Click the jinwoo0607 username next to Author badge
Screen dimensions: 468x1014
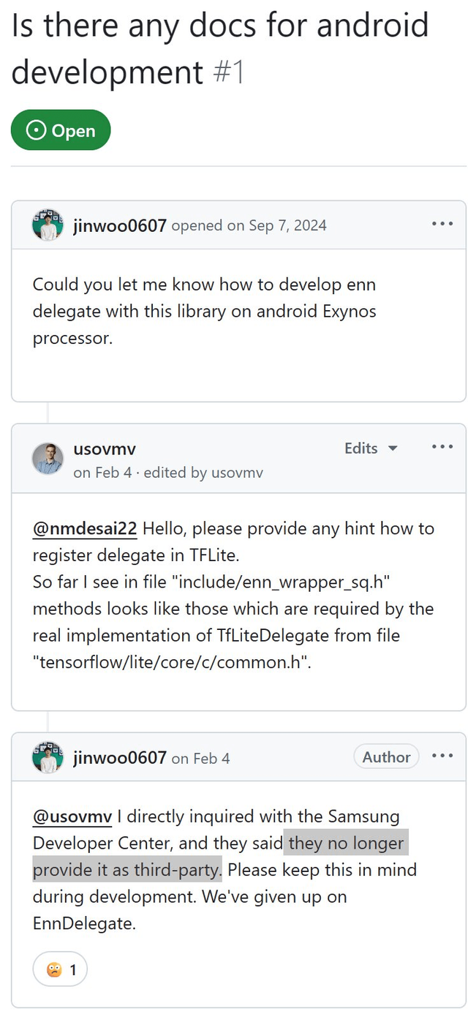tap(120, 758)
